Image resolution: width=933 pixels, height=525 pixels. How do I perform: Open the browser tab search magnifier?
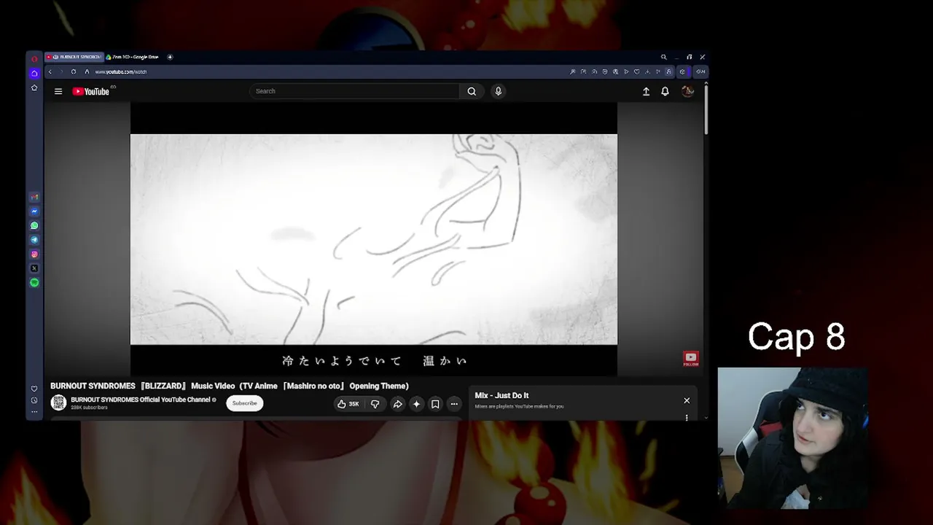(663, 57)
